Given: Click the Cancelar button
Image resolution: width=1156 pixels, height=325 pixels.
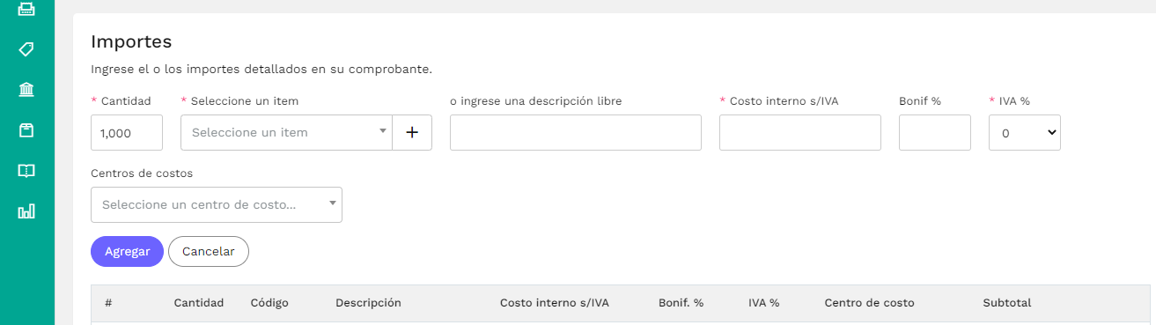Looking at the screenshot, I should (209, 251).
